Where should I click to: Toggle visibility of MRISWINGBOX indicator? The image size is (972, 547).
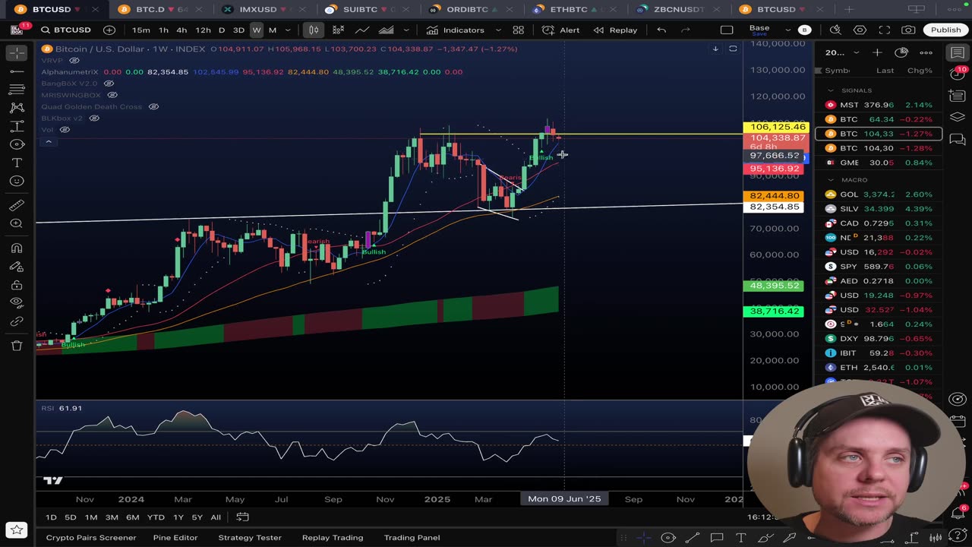click(x=112, y=95)
